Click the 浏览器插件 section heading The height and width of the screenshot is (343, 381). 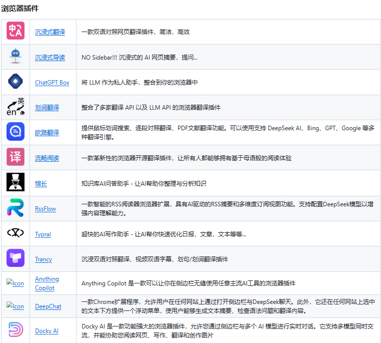[20, 9]
